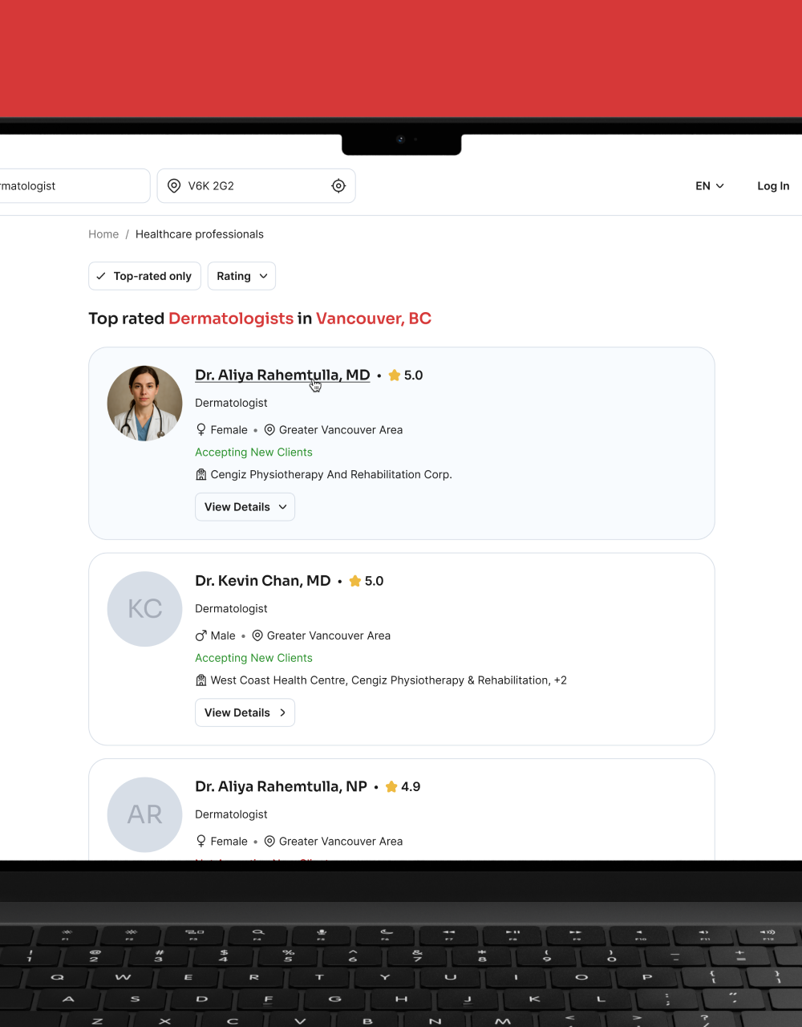Click Greater Vancouver Area in Kevin Chan card
The height and width of the screenshot is (1027, 802).
[x=329, y=635]
